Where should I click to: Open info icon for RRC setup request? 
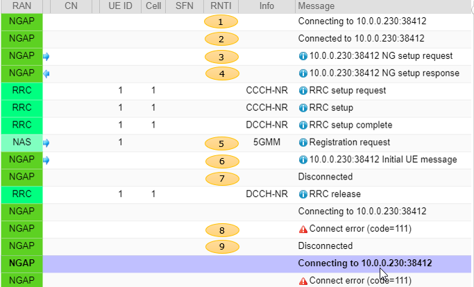point(303,91)
